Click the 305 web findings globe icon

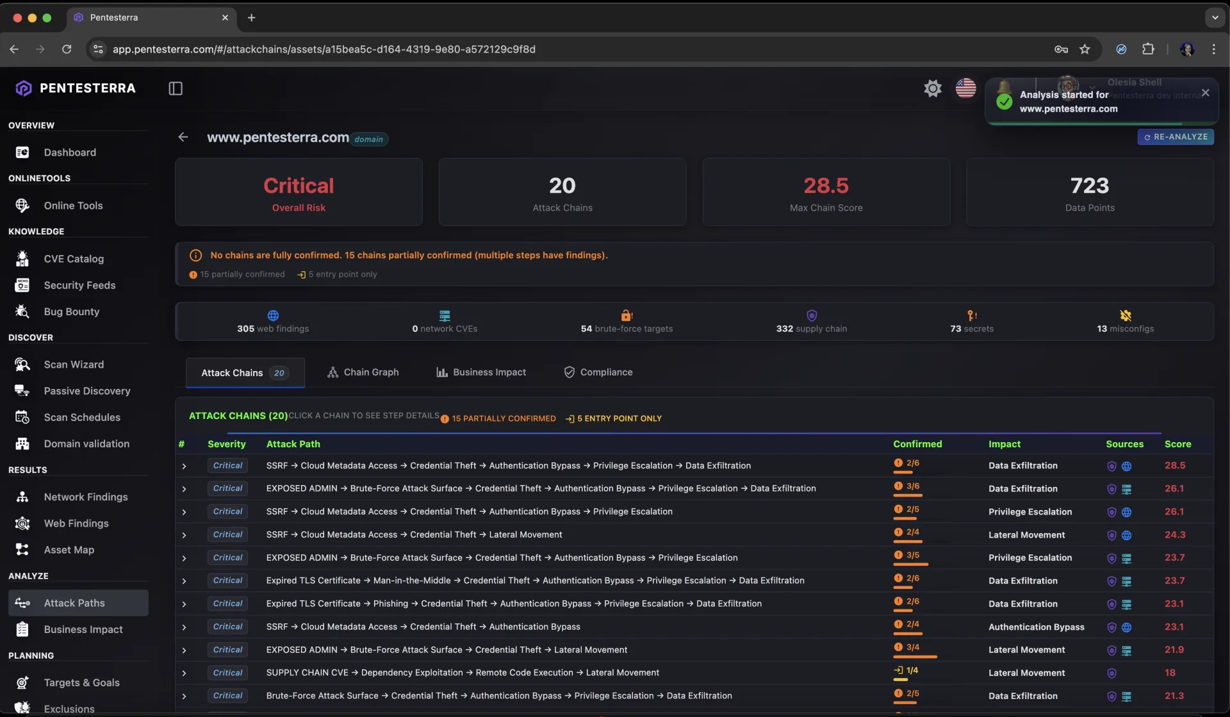pyautogui.click(x=273, y=315)
